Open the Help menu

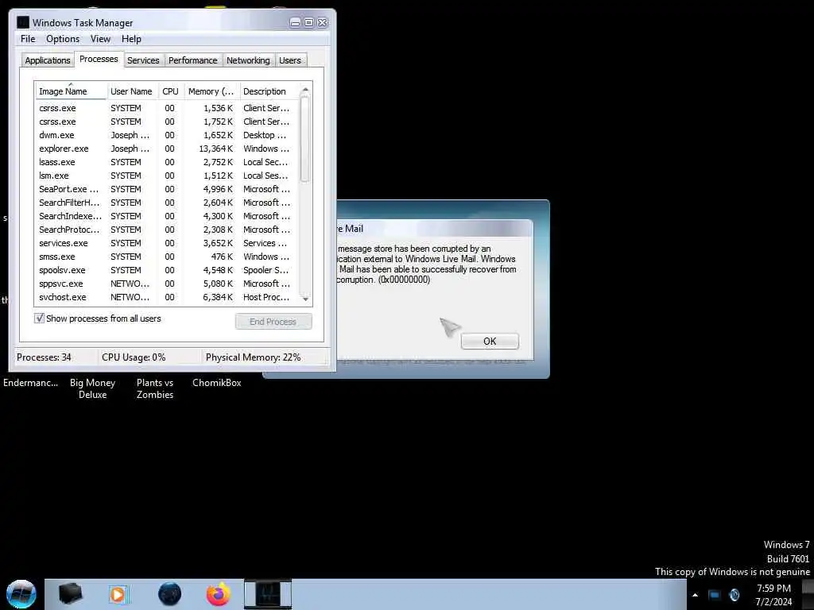point(131,39)
